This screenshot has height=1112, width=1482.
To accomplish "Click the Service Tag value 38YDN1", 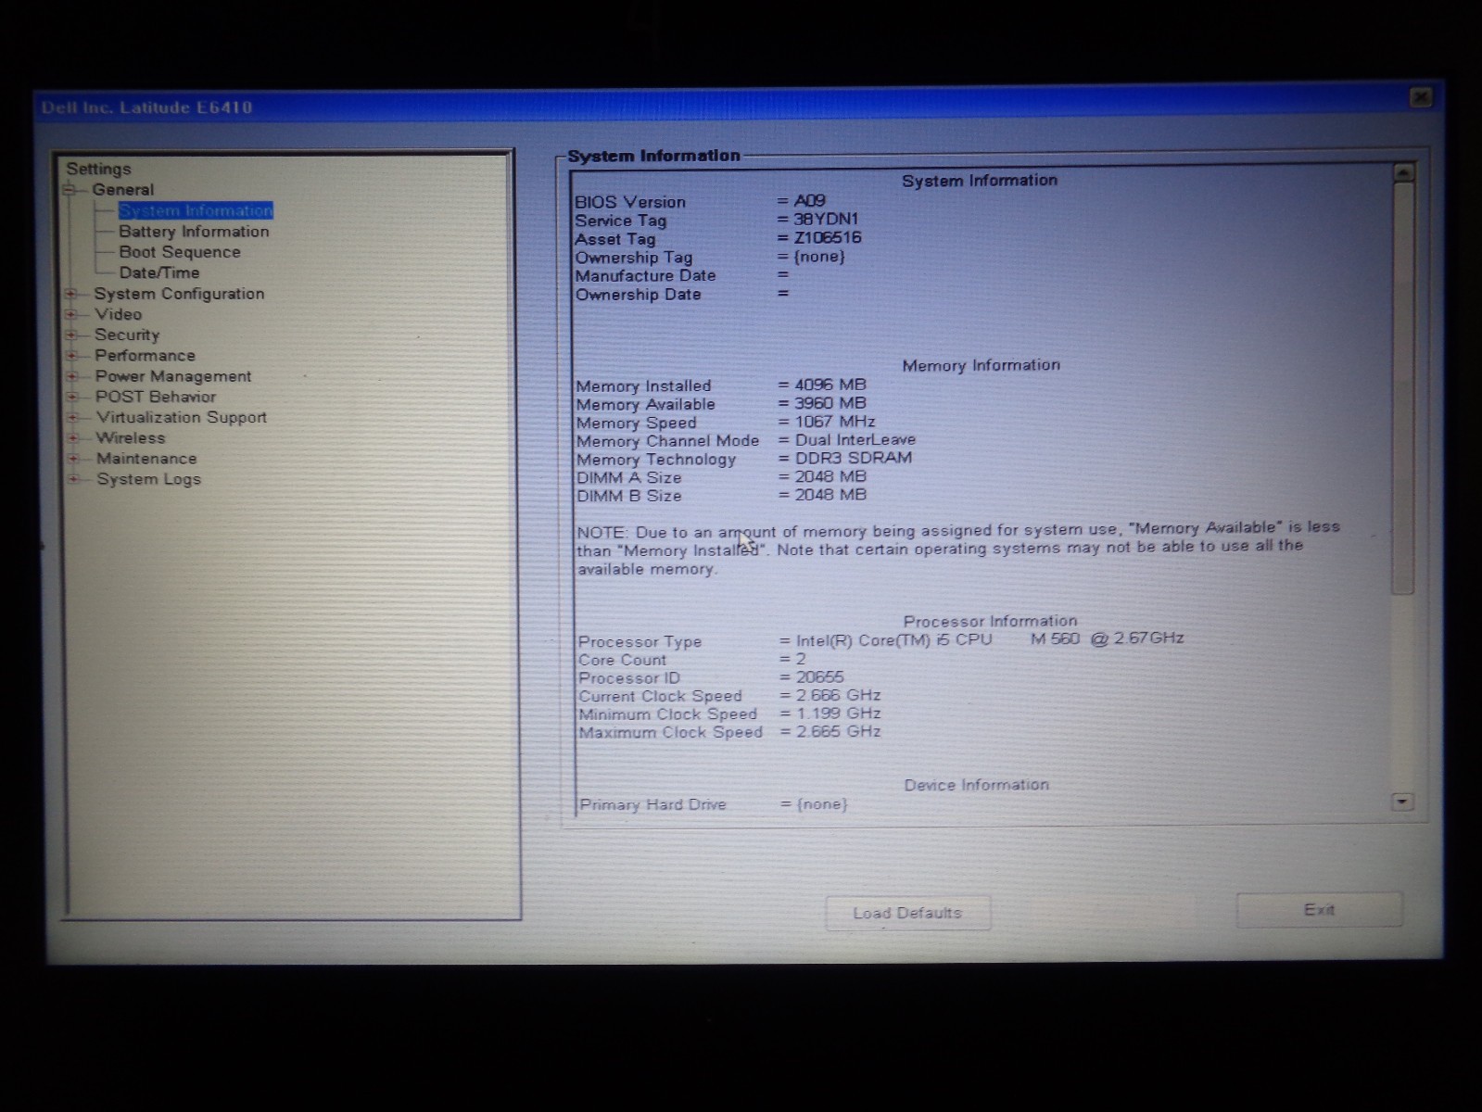I will (826, 219).
